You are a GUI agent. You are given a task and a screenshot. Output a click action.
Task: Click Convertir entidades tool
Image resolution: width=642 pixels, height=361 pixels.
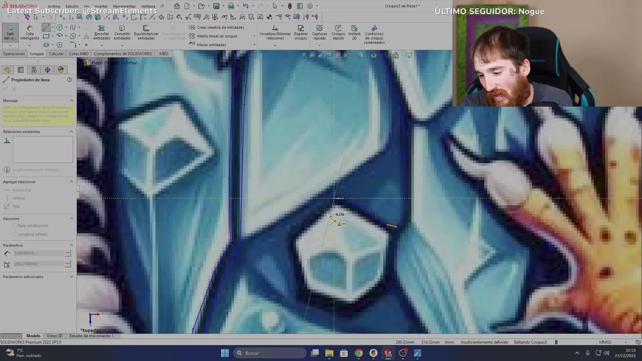pyautogui.click(x=122, y=33)
